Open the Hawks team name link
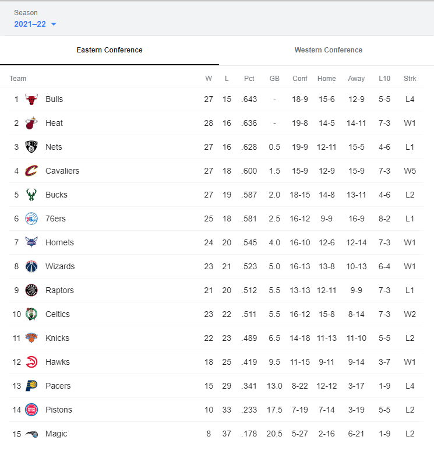 pos(58,362)
